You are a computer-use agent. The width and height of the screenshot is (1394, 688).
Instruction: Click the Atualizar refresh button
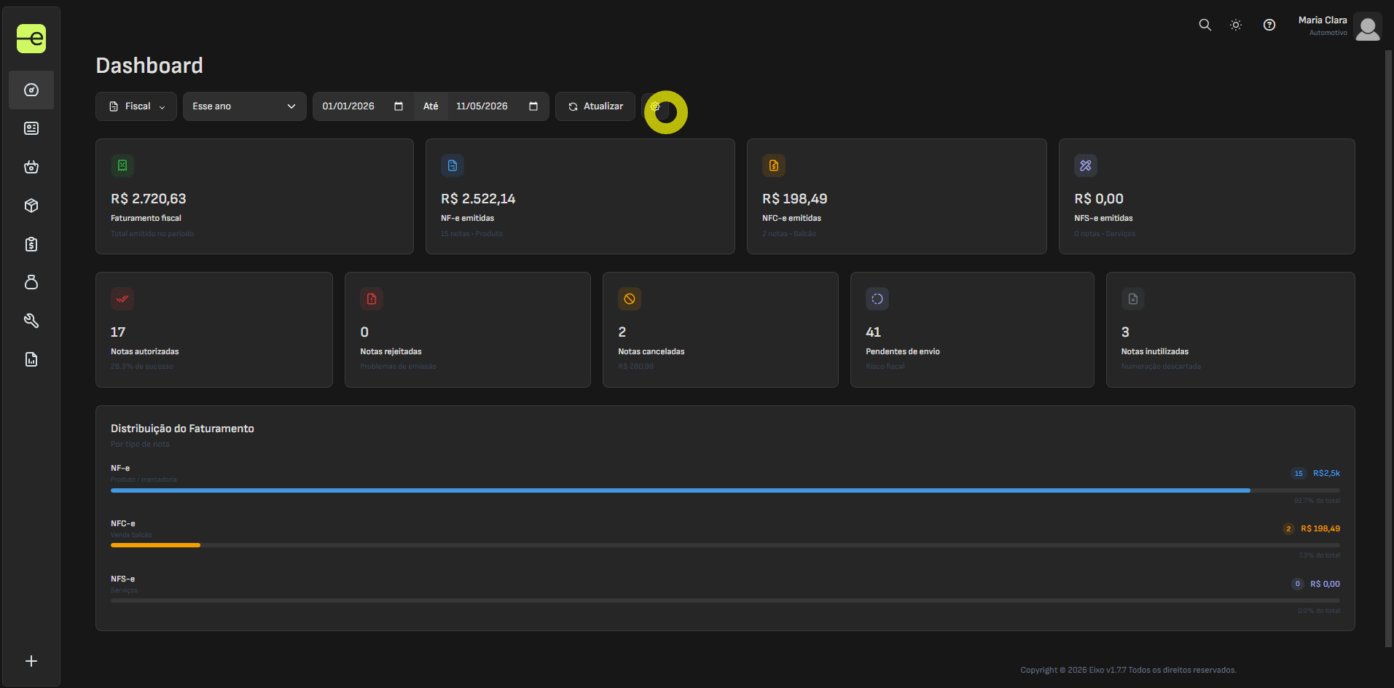pyautogui.click(x=595, y=106)
